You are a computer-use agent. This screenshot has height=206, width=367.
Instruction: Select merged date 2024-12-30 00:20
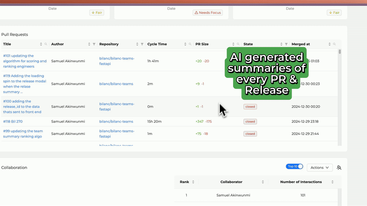306,107
